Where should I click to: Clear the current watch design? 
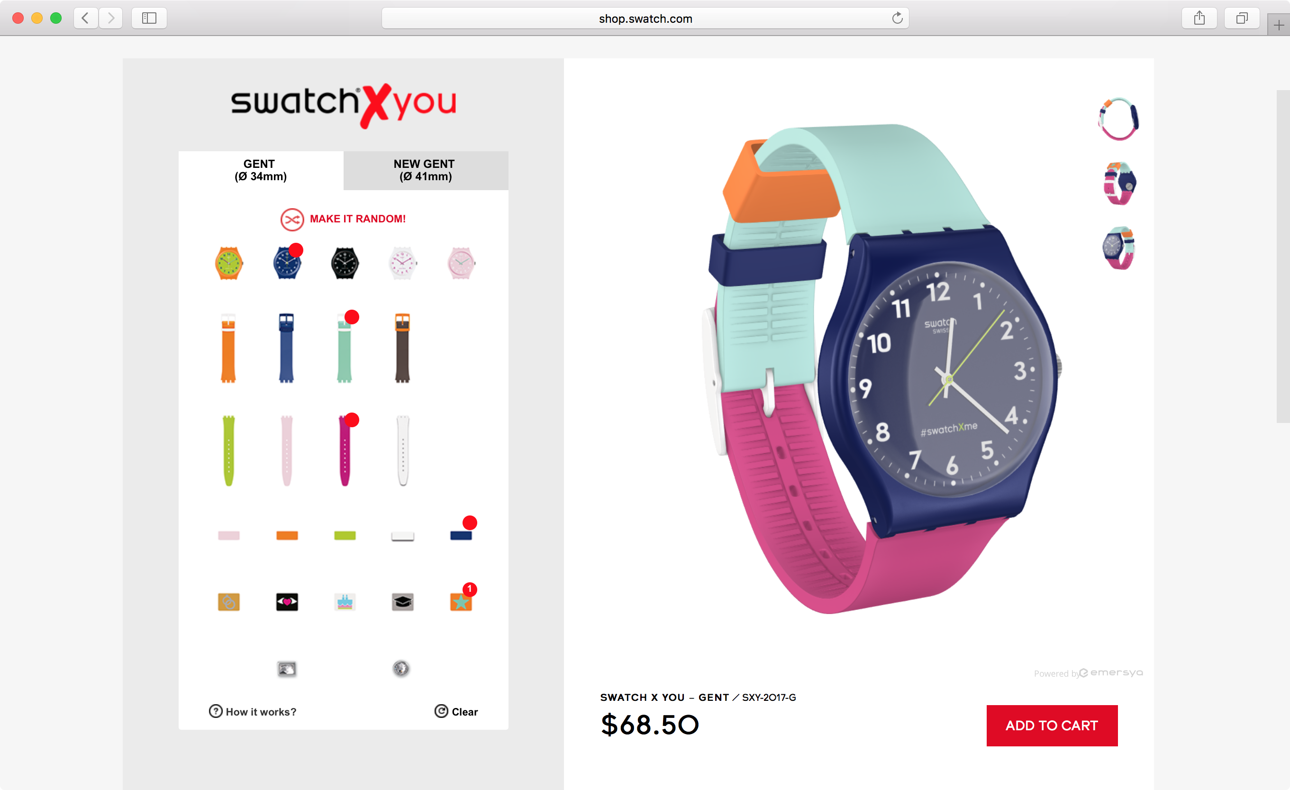coord(456,711)
